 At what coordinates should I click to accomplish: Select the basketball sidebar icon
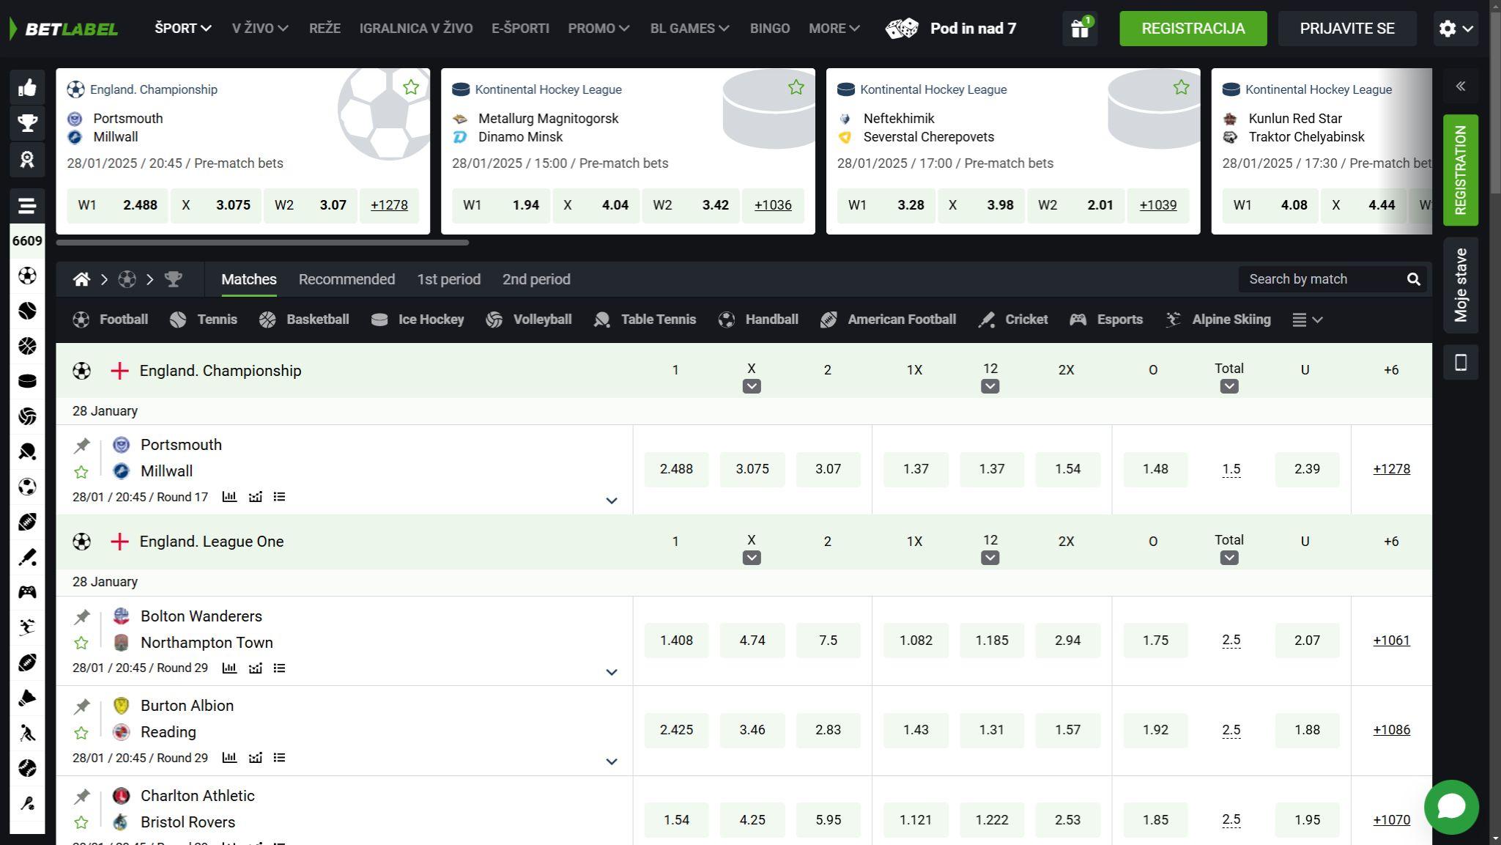click(x=27, y=346)
